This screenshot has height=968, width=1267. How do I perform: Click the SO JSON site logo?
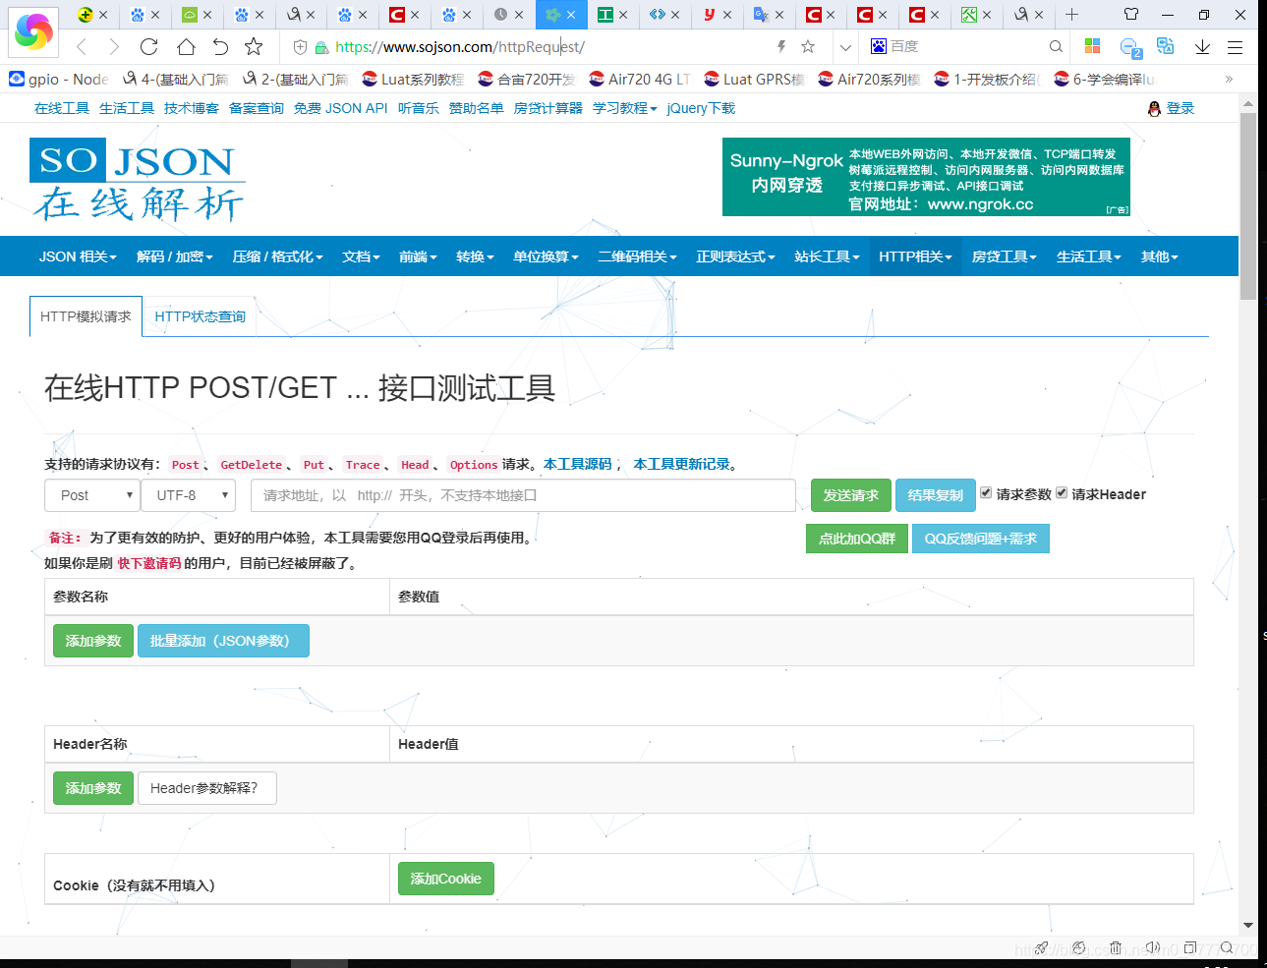point(138,180)
